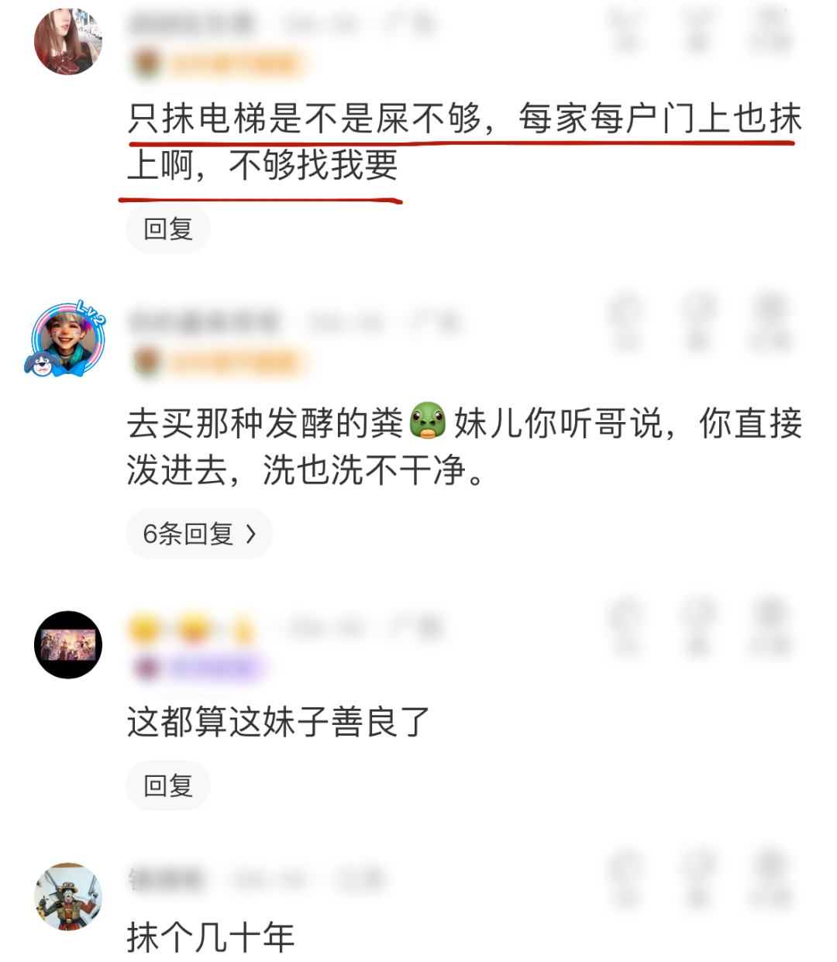Open the first commenter's blurred username
Viewport: 837px width, 962px height.
(x=192, y=24)
